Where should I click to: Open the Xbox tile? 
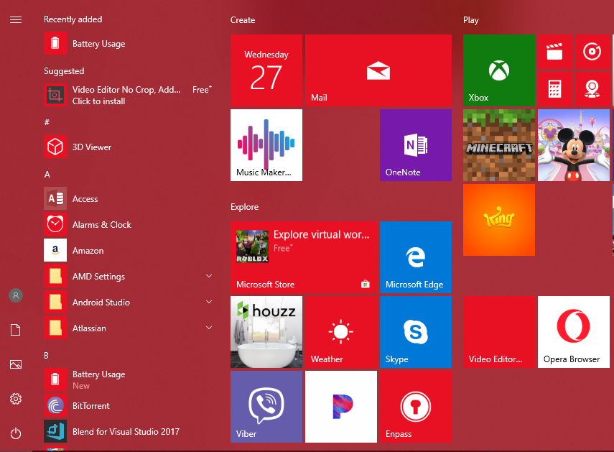click(499, 70)
